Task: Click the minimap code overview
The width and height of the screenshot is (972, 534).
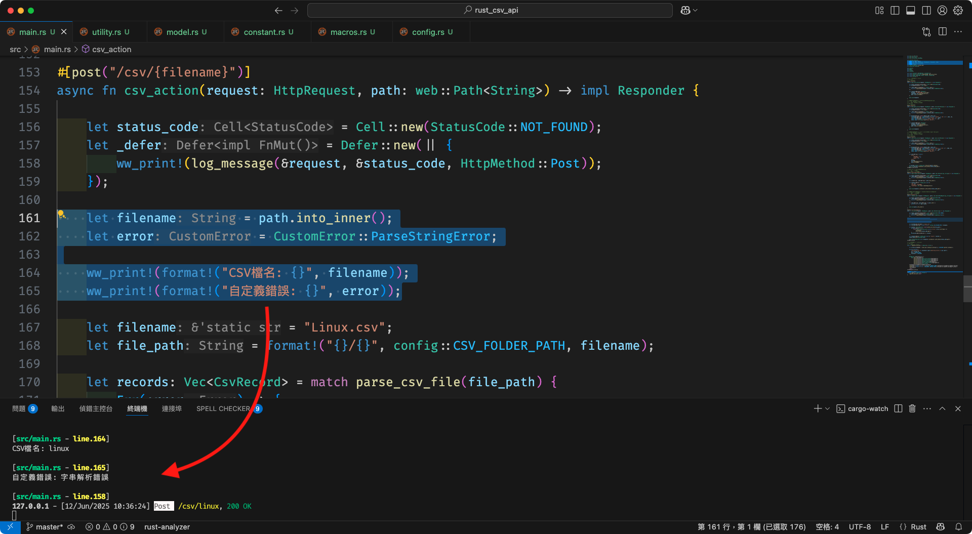Action: point(935,165)
